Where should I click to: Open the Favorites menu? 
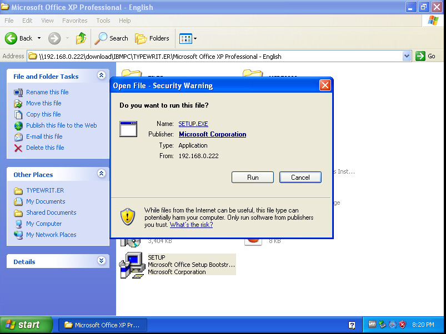75,21
